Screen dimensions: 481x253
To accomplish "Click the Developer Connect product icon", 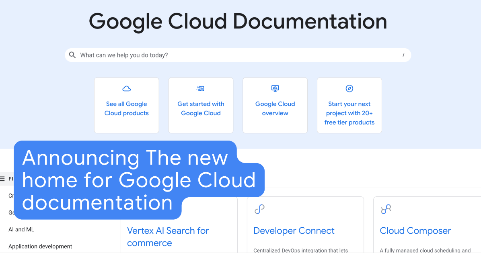I will (x=259, y=209).
